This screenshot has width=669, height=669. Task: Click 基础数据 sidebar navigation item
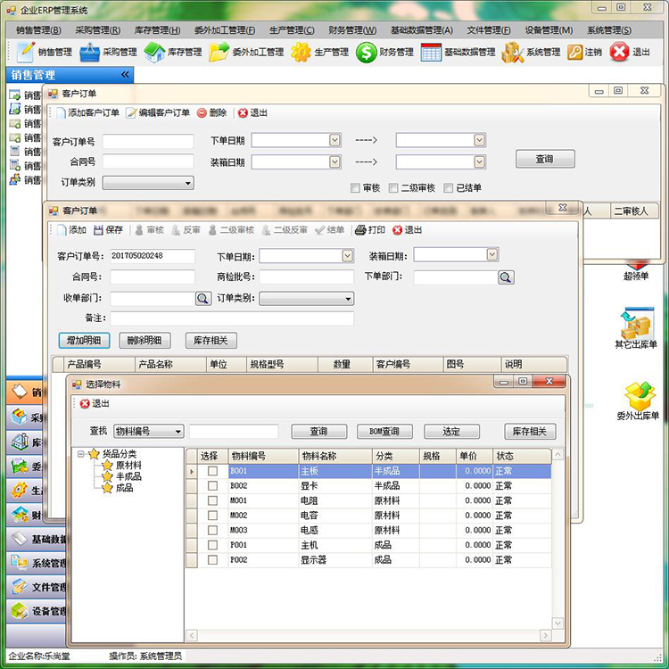click(x=37, y=539)
